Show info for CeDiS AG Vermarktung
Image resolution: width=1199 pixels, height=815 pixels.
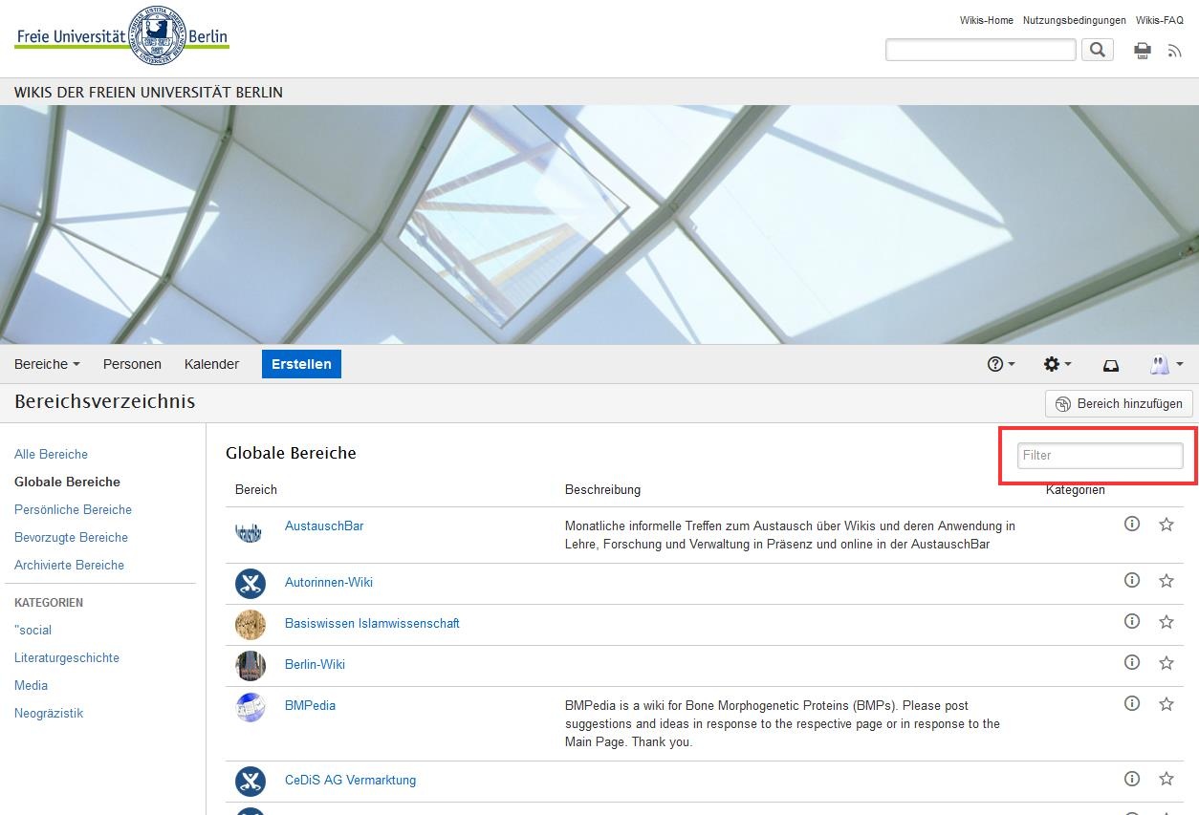click(x=1132, y=778)
